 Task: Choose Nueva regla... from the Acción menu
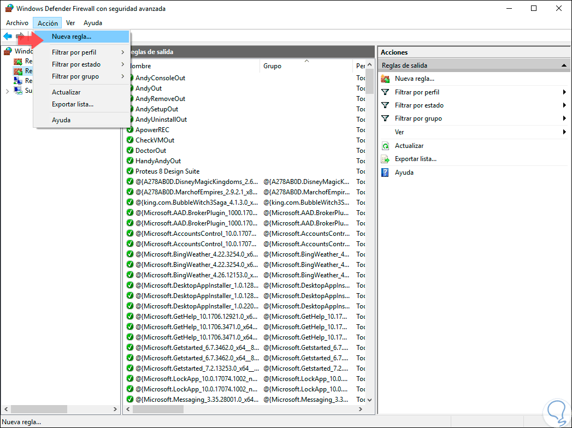pyautogui.click(x=82, y=37)
